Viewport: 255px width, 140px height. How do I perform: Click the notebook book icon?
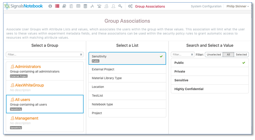click(64, 6)
